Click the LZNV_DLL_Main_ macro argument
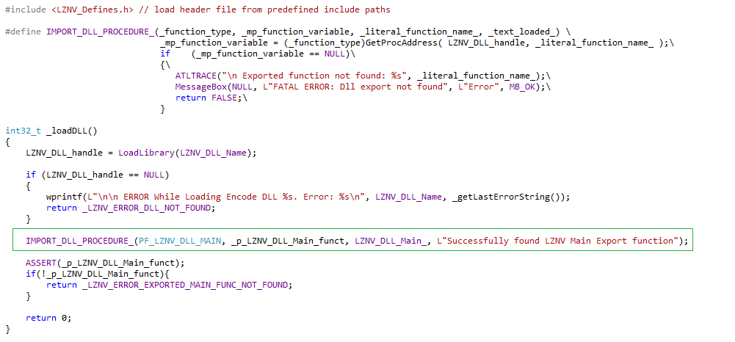The image size is (735, 342). [x=391, y=241]
